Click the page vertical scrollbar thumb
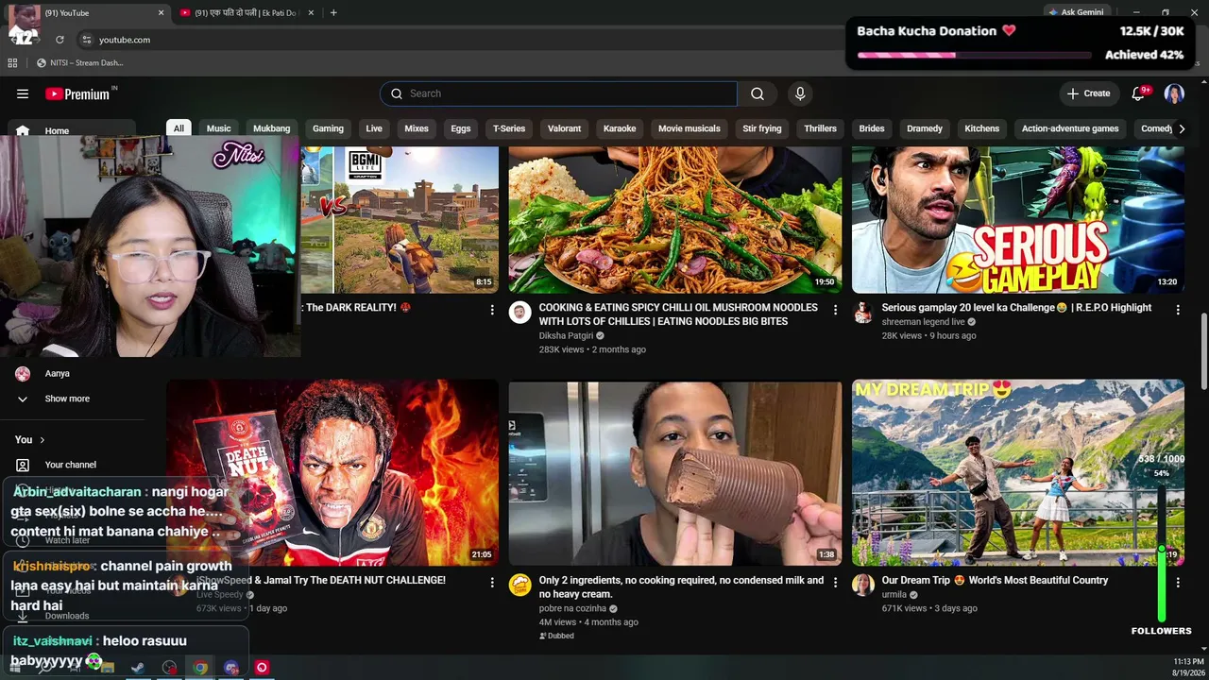This screenshot has height=680, width=1209. [x=1203, y=349]
